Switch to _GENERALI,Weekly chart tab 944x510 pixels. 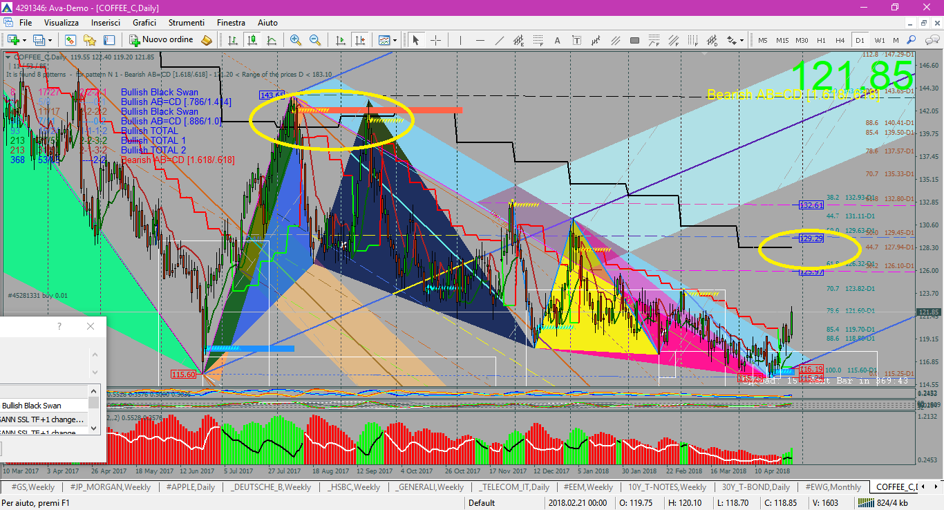point(429,487)
